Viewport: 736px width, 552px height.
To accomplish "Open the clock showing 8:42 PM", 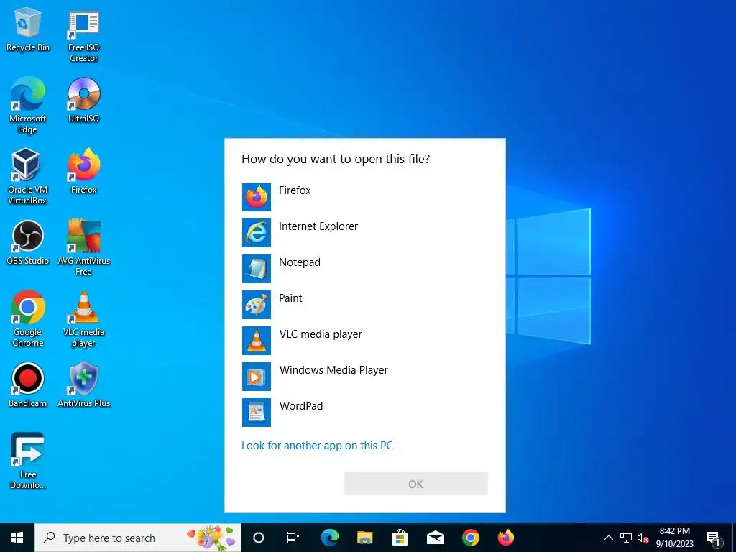I will [674, 538].
